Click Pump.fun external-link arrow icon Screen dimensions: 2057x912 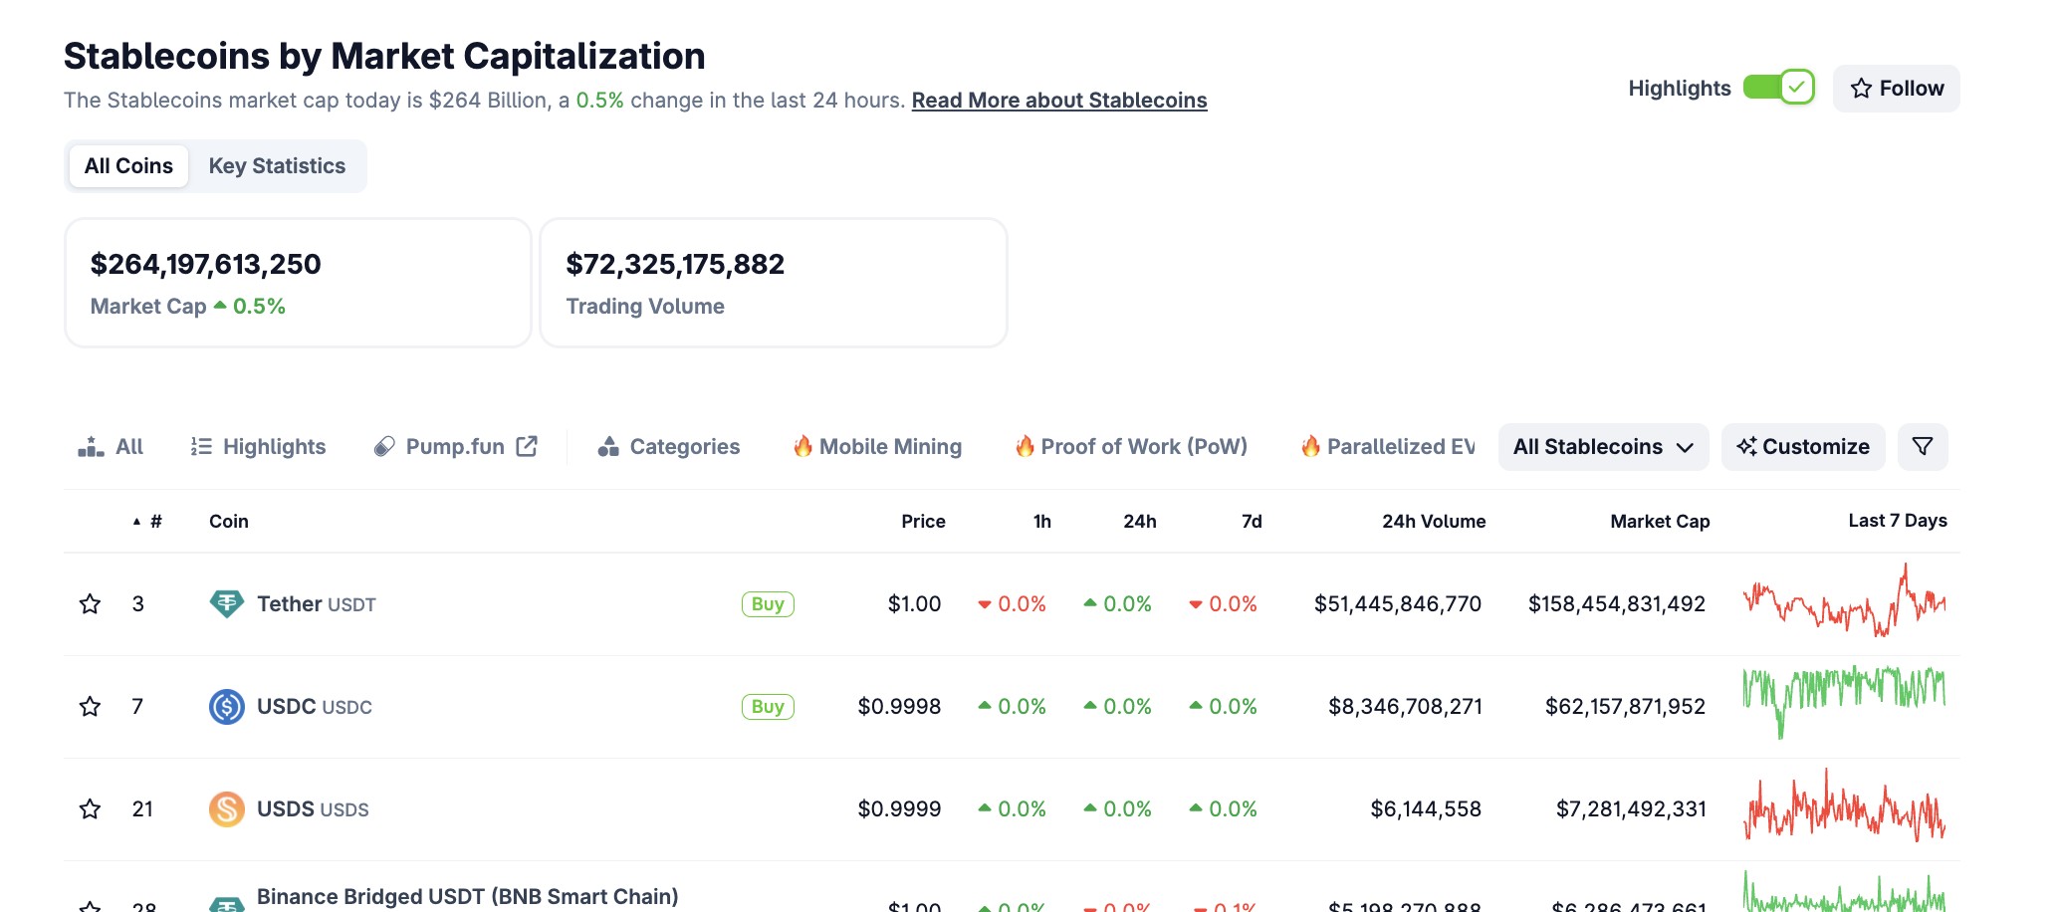pos(527,446)
